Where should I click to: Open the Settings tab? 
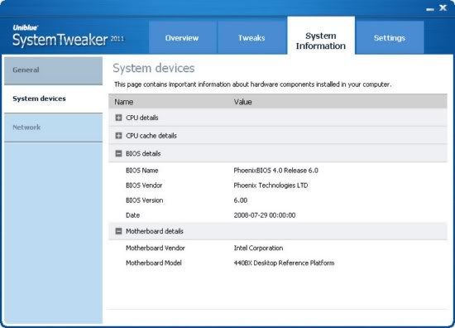coord(390,37)
